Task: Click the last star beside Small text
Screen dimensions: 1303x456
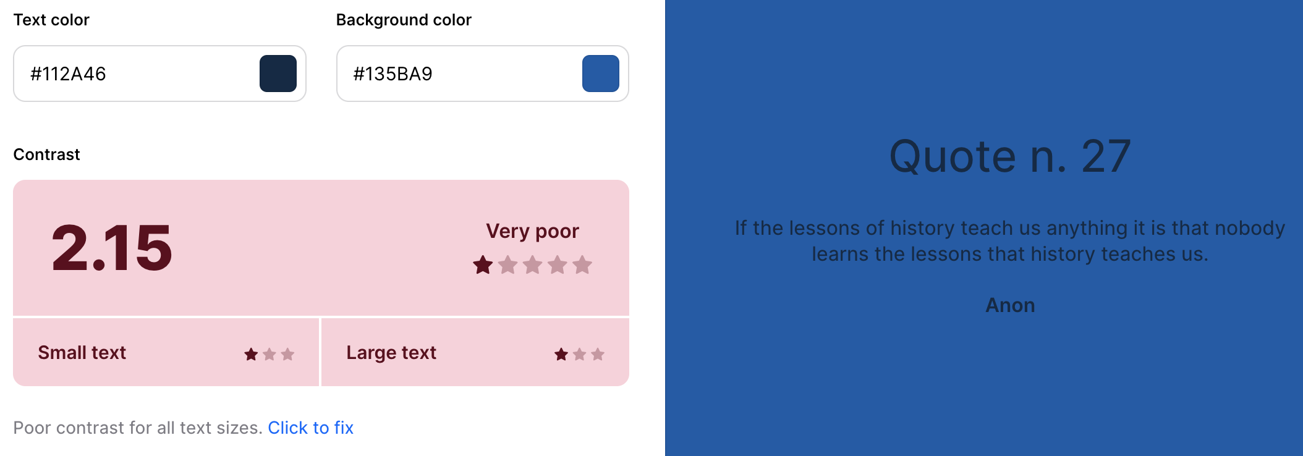Action: (287, 354)
